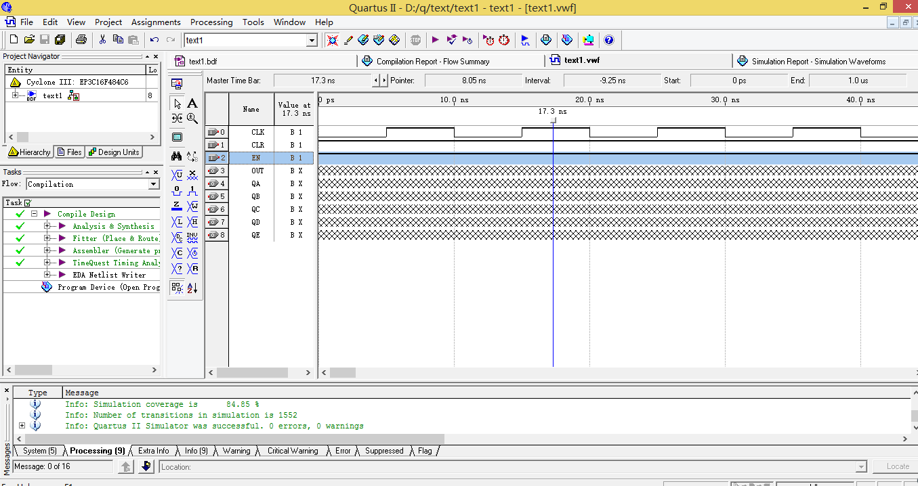Click the Save All toolbar icon
The height and width of the screenshot is (486, 918).
60,40
